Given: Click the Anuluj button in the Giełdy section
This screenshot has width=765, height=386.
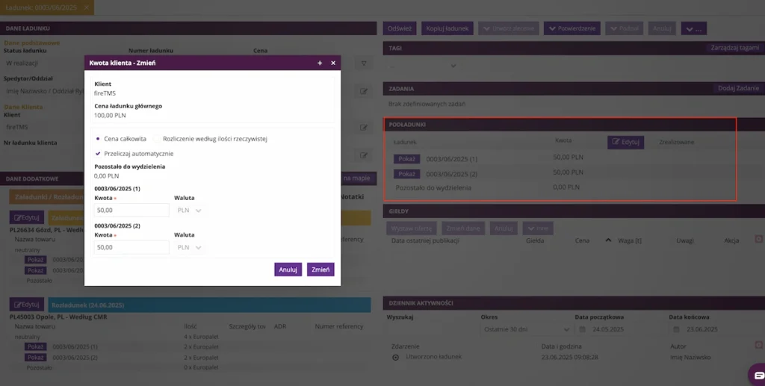Looking at the screenshot, I should tap(503, 228).
